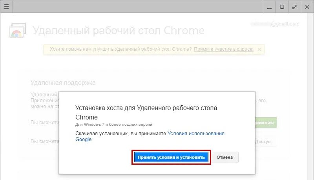
Task: Open Условия использования Google link
Action: 150,136
